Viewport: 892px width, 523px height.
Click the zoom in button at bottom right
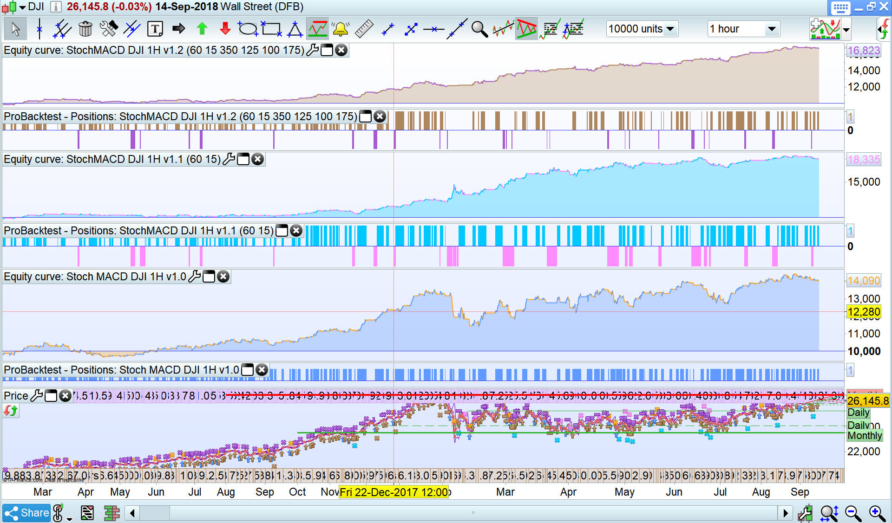tap(877, 513)
